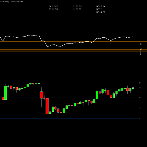Click the 'OH: 3' reading

click(x=99, y=9)
